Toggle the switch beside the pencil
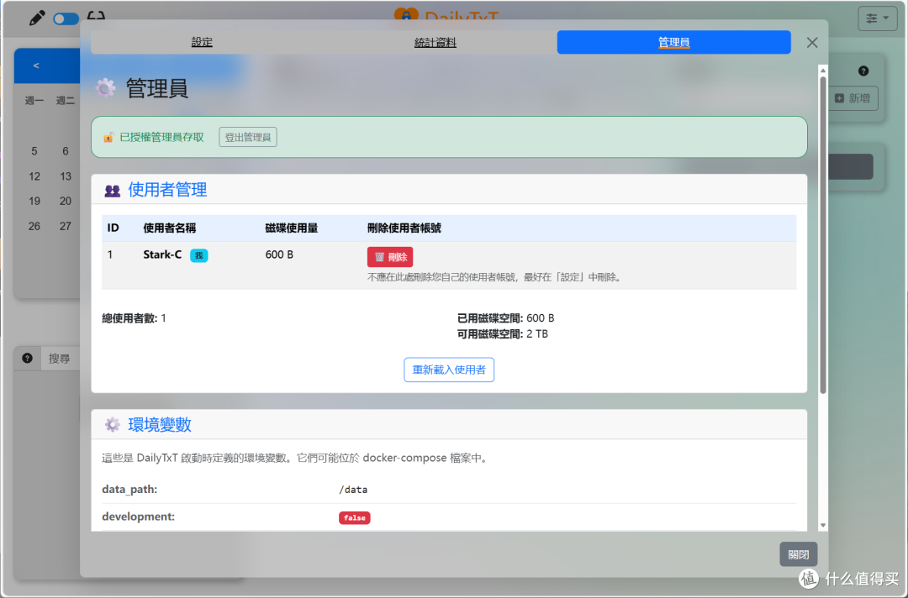The width and height of the screenshot is (908, 598). point(66,19)
